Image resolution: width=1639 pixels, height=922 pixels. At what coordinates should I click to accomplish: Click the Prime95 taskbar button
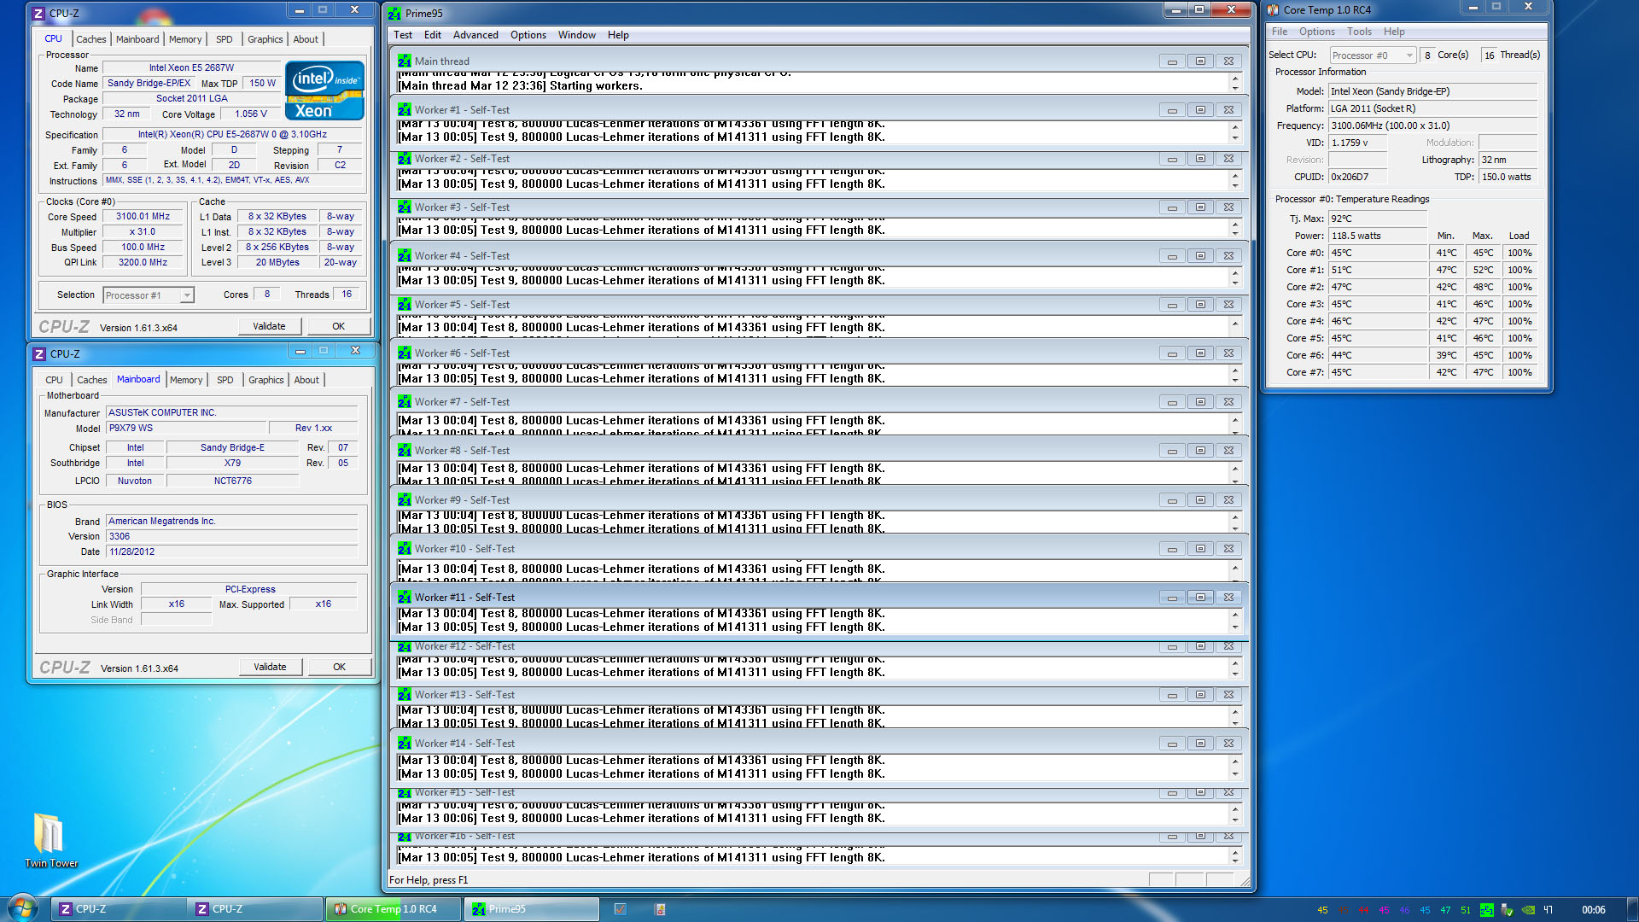(531, 909)
